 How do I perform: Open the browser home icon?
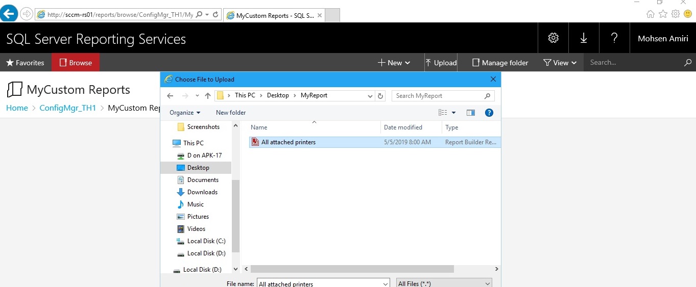click(651, 14)
